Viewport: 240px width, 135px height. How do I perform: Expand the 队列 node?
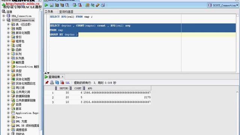coord(8,54)
